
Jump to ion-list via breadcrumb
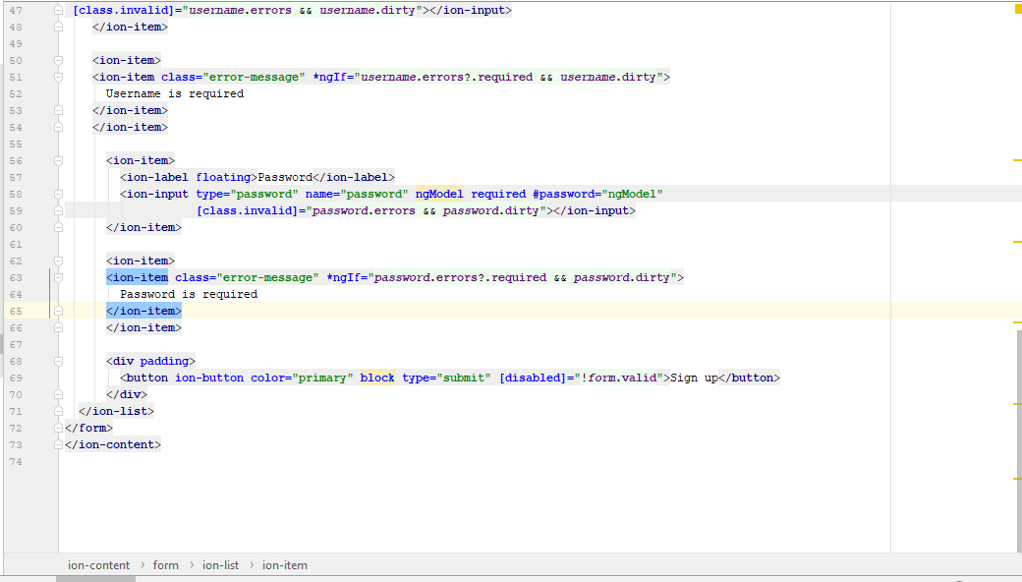point(220,565)
